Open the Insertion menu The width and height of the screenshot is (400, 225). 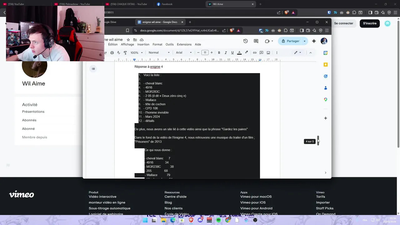click(143, 44)
